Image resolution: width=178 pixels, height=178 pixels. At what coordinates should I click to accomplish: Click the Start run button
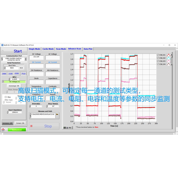(x=14, y=51)
